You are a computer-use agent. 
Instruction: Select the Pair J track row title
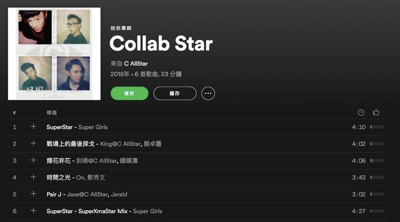(54, 194)
